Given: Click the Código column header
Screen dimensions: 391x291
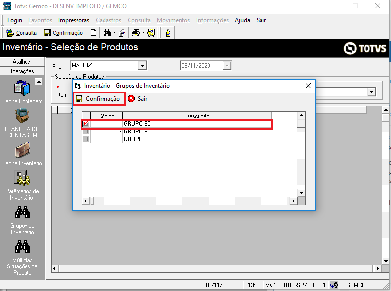Looking at the screenshot, I should point(106,116).
